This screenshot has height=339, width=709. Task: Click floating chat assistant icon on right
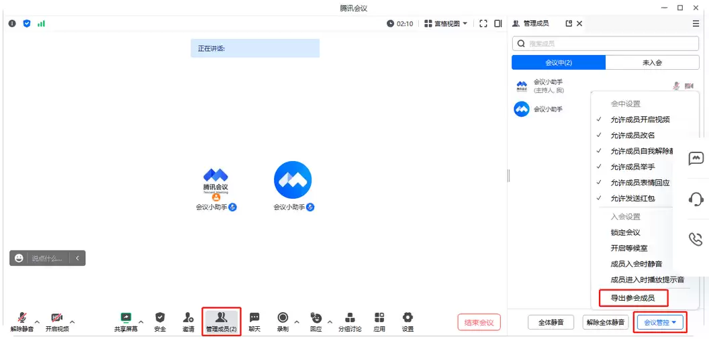click(696, 158)
